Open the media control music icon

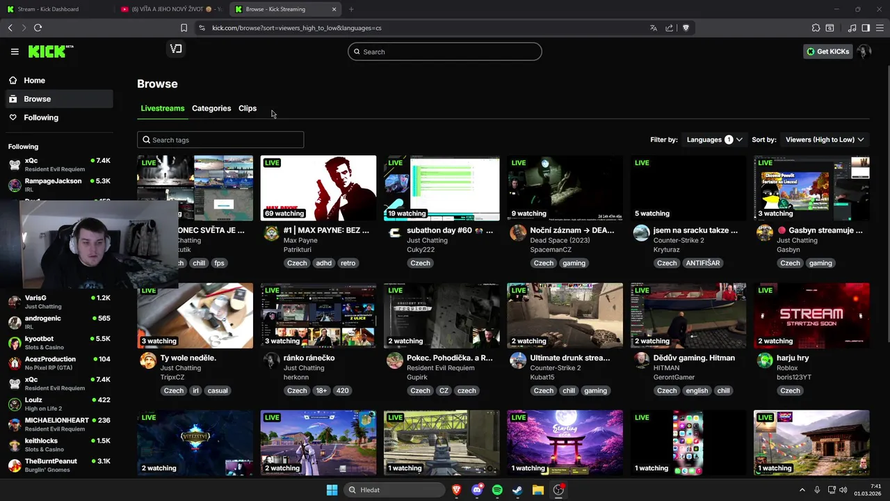[852, 28]
